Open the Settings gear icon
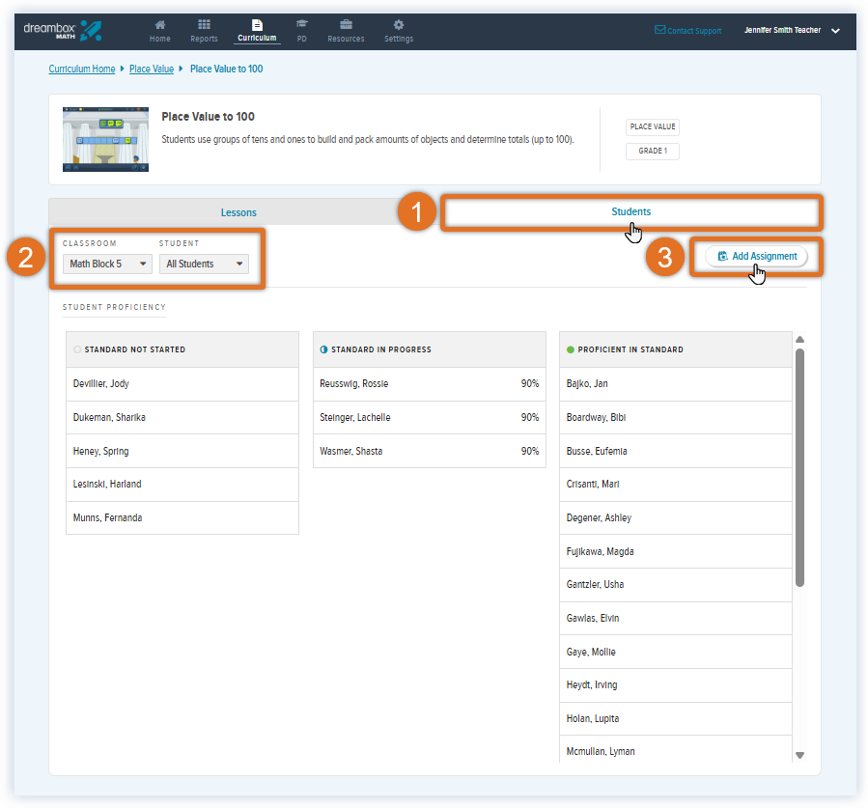This screenshot has height=808, width=868. point(399,24)
